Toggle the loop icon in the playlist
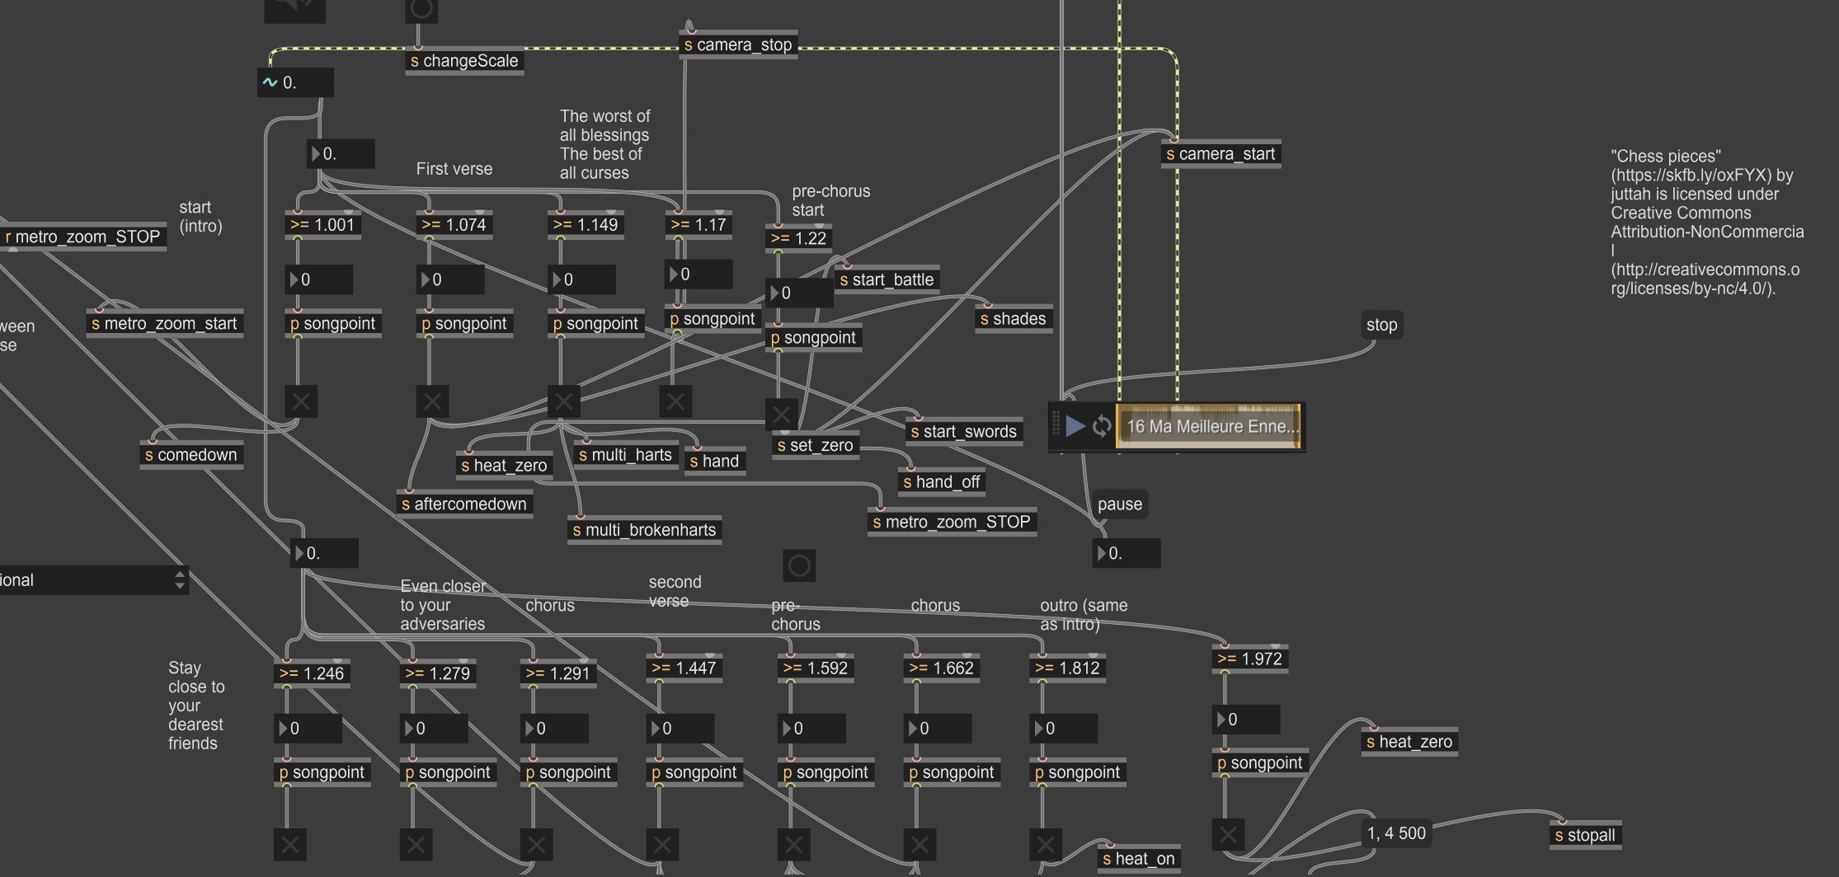This screenshot has width=1839, height=877. coord(1102,426)
